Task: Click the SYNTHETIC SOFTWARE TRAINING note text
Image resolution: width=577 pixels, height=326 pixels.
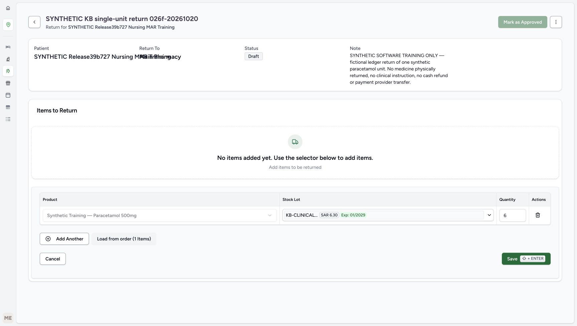Action: point(399,69)
